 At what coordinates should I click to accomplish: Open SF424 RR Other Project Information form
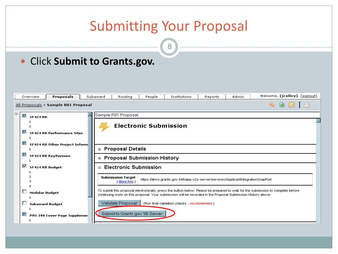pos(59,145)
